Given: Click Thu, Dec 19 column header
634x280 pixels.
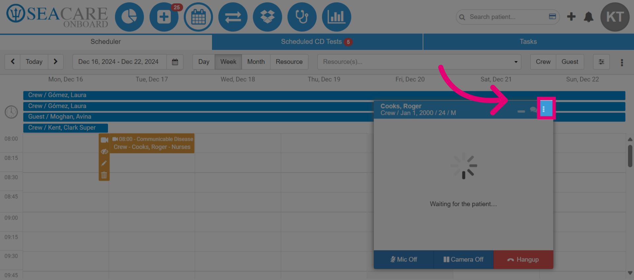Looking at the screenshot, I should tap(324, 79).
